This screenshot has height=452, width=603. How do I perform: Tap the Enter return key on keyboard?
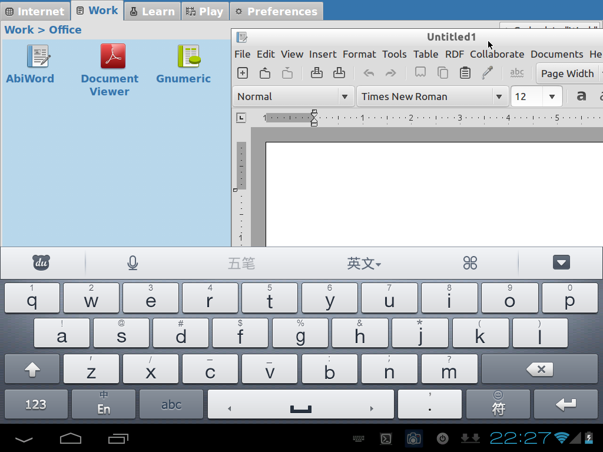[566, 404]
